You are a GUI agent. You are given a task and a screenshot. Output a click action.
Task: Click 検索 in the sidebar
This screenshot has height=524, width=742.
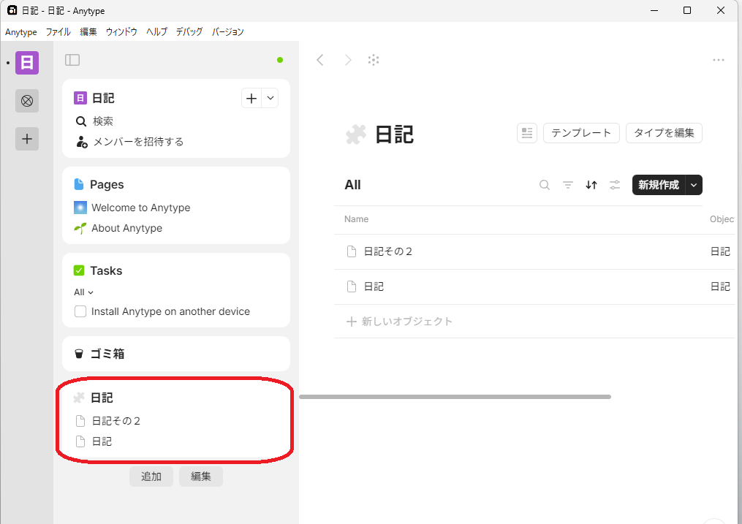point(102,121)
